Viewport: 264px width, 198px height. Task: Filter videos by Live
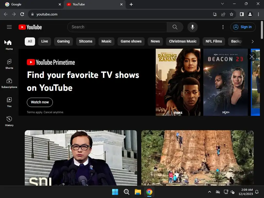pos(45,42)
